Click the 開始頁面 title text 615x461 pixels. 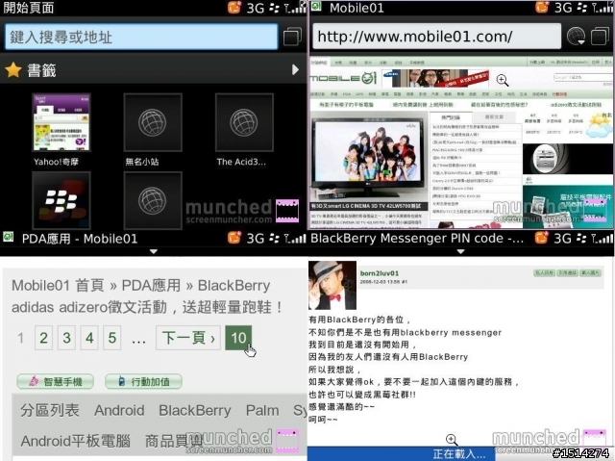[x=29, y=8]
